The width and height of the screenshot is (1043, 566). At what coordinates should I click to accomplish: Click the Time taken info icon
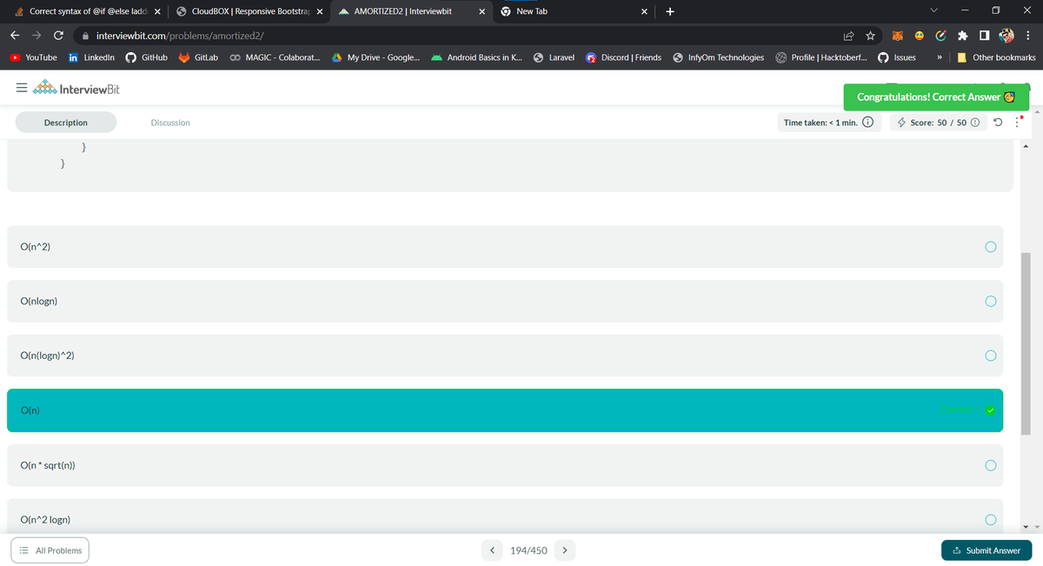867,123
